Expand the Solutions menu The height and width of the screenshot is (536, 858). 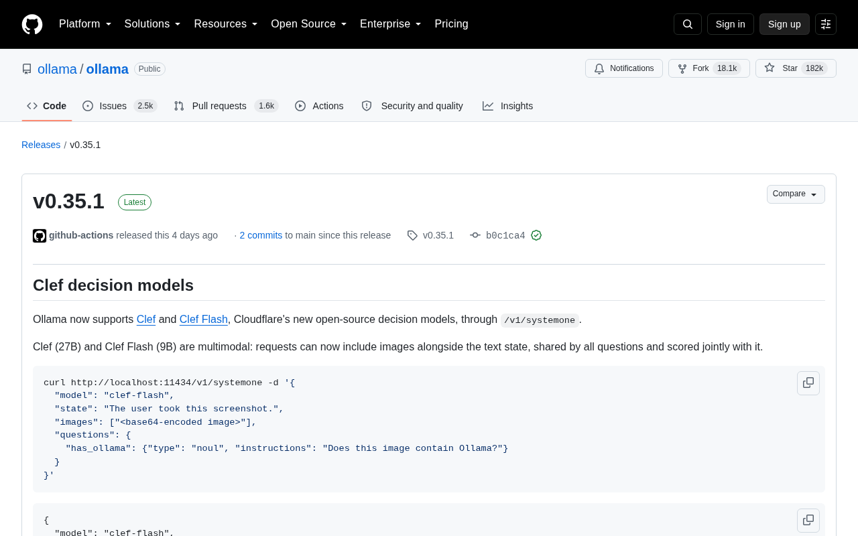pyautogui.click(x=153, y=24)
